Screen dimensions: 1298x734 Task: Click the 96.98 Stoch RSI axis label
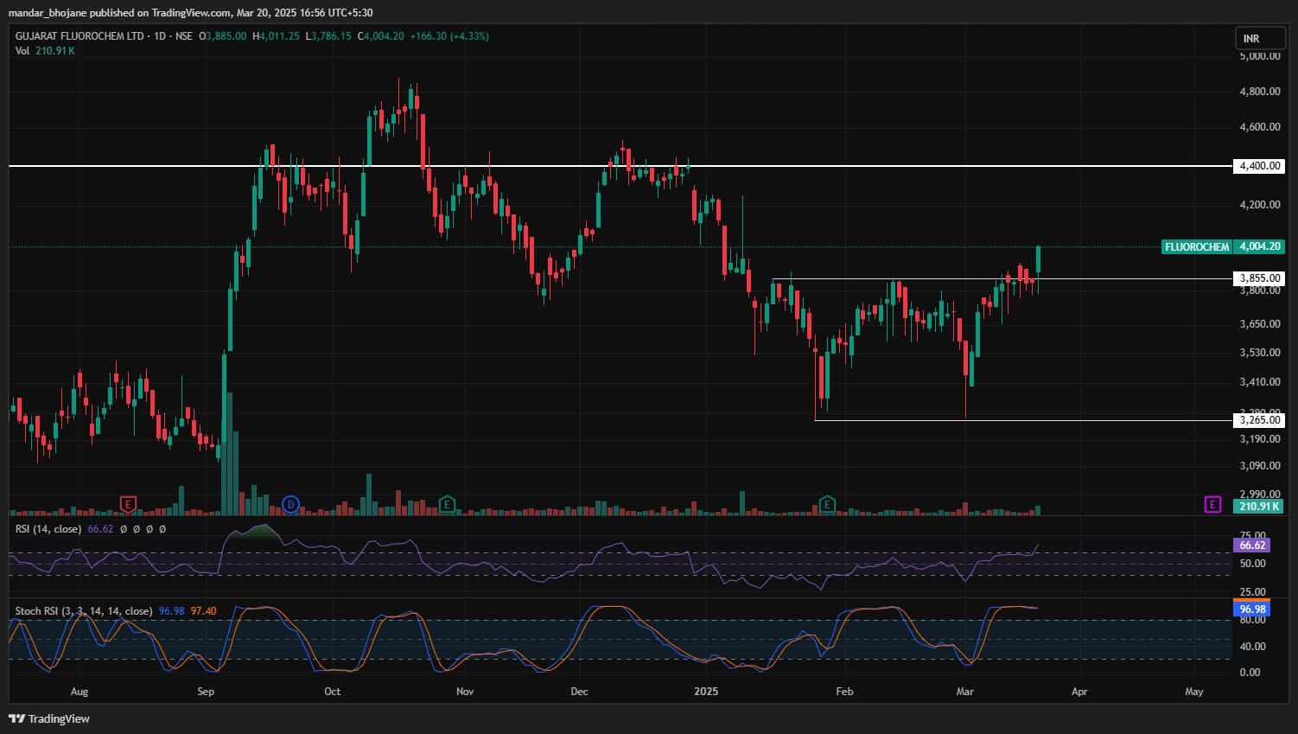tap(1252, 609)
